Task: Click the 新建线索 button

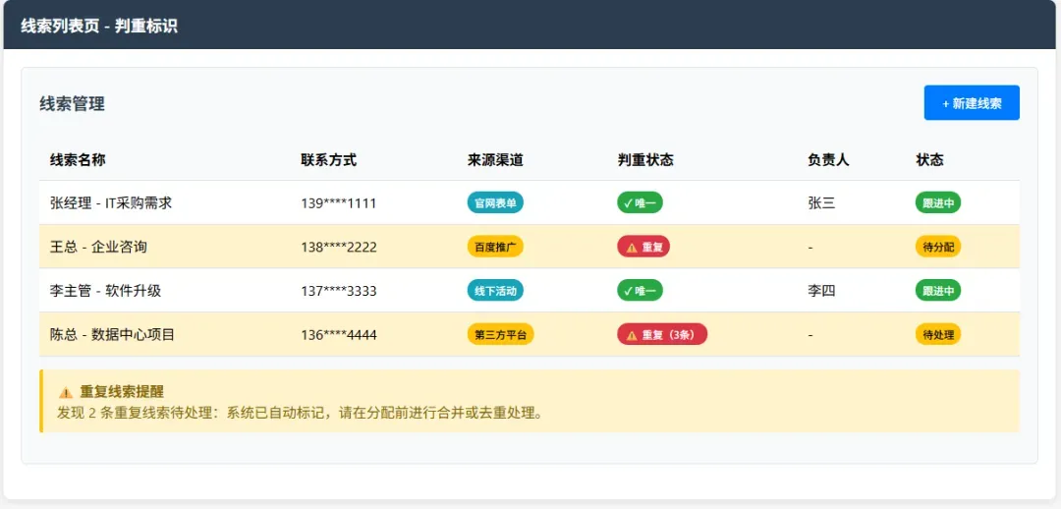Action: (x=971, y=103)
